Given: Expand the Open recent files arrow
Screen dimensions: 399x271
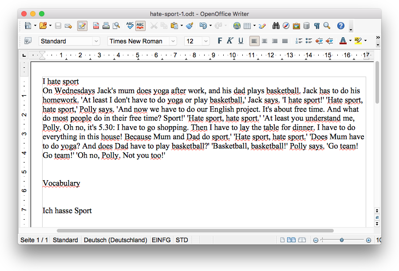Looking at the screenshot, I should (x=51, y=26).
